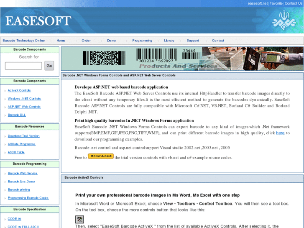Open the CODE 39 FULL ASCII link

coord(23,227)
